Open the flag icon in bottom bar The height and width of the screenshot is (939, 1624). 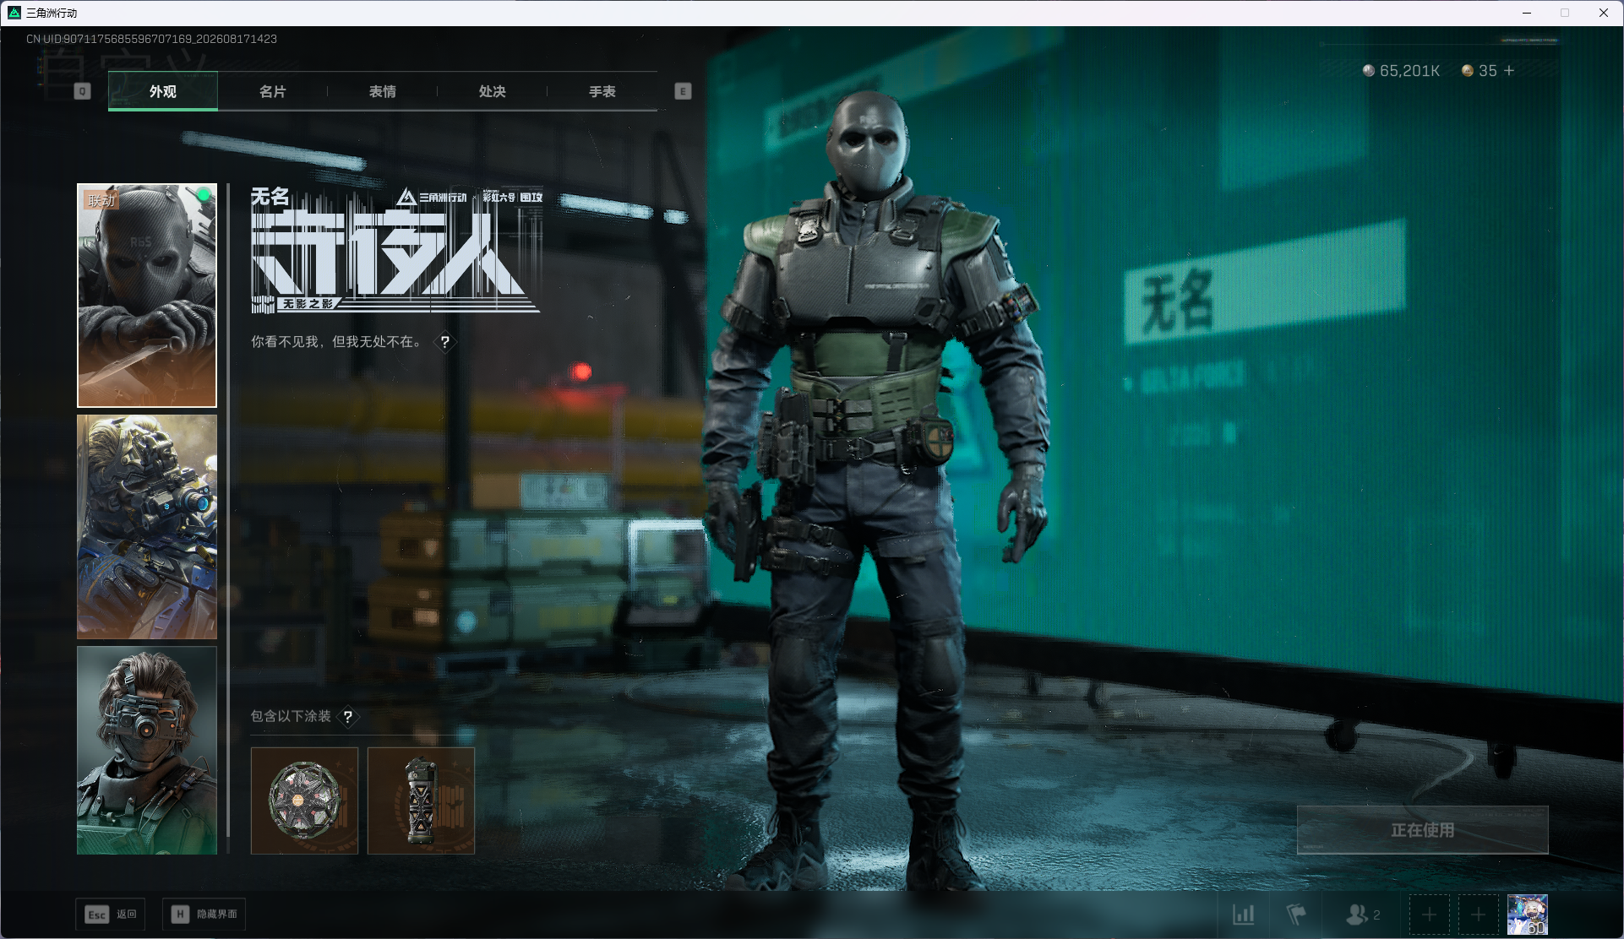(1295, 915)
